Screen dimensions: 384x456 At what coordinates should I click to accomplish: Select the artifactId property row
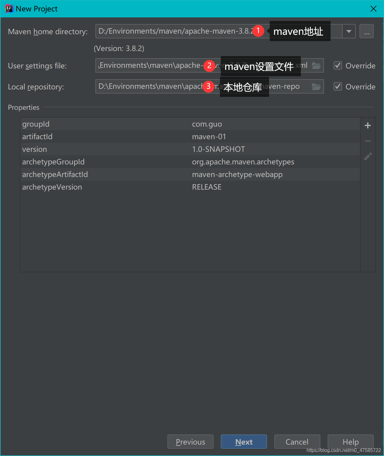pyautogui.click(x=190, y=136)
